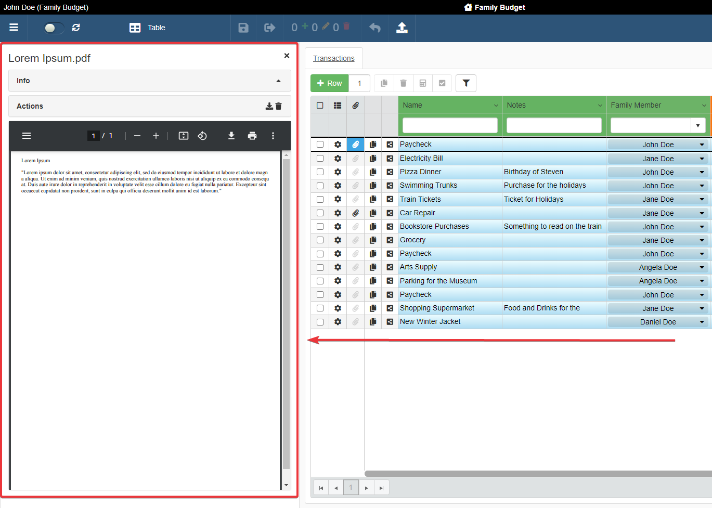Print the PDF using printer icon
The width and height of the screenshot is (712, 508).
pos(252,136)
